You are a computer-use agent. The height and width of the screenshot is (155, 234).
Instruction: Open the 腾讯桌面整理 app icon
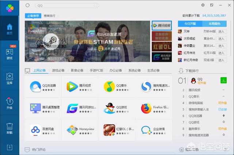point(35,108)
